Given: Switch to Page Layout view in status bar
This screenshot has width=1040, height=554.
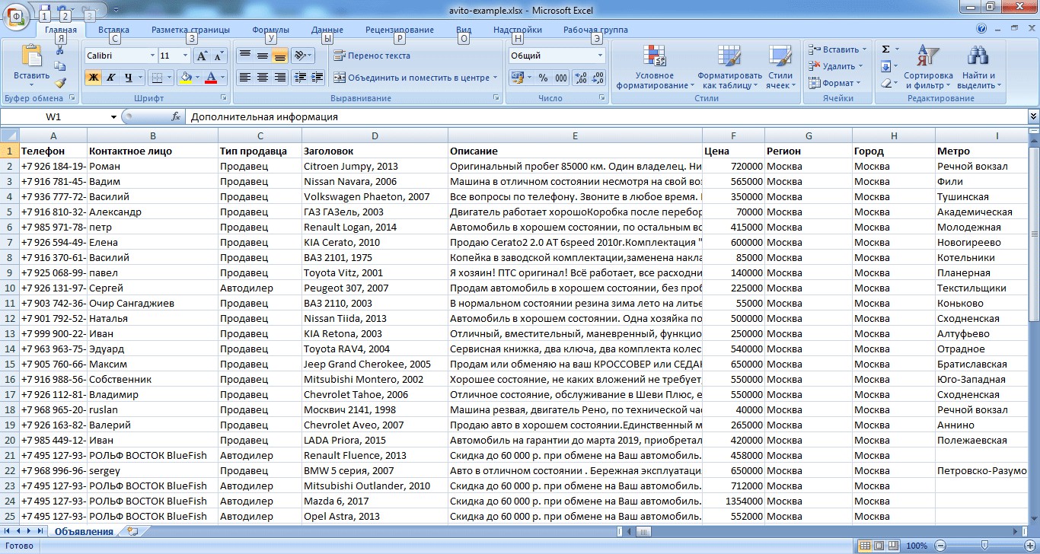Looking at the screenshot, I should [x=879, y=546].
